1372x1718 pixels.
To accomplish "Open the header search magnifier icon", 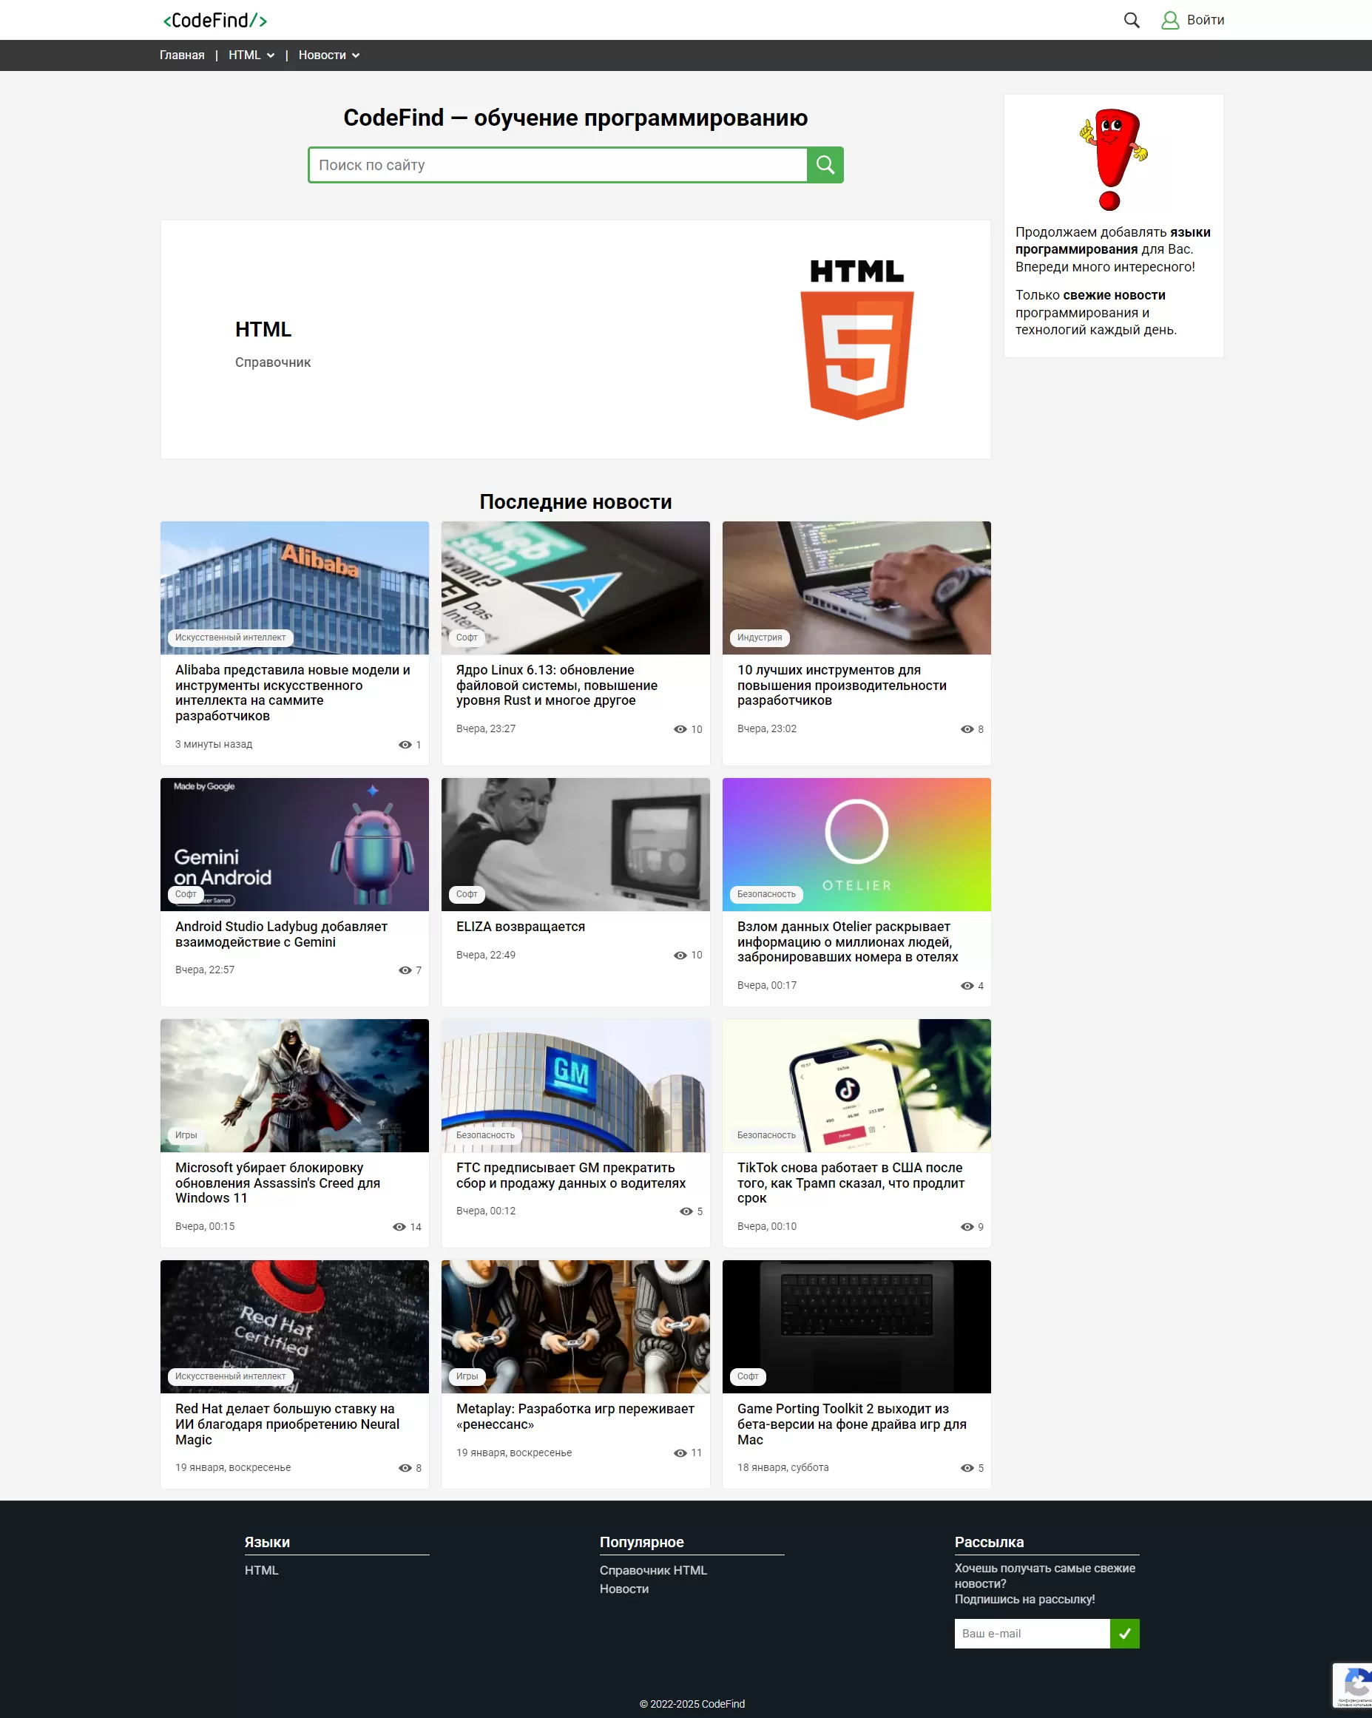I will (x=1132, y=20).
